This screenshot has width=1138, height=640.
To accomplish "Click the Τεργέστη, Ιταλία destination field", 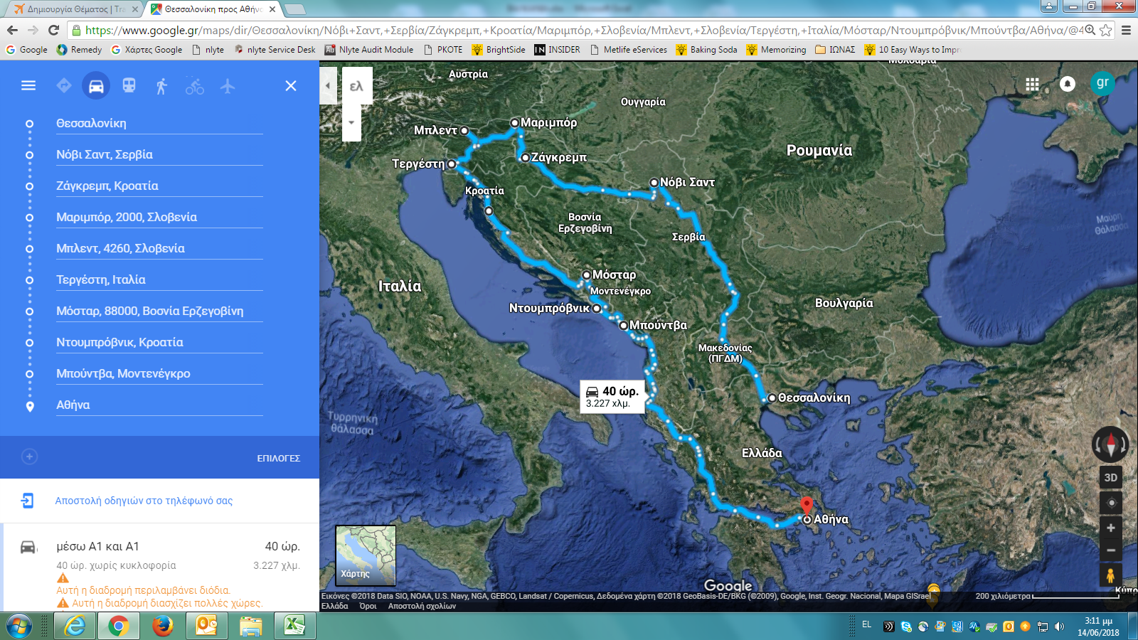I will coord(159,279).
